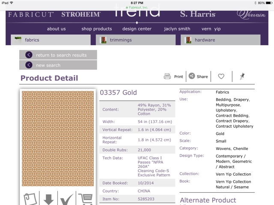
Task: Click return to search results button
Action: click(58, 55)
